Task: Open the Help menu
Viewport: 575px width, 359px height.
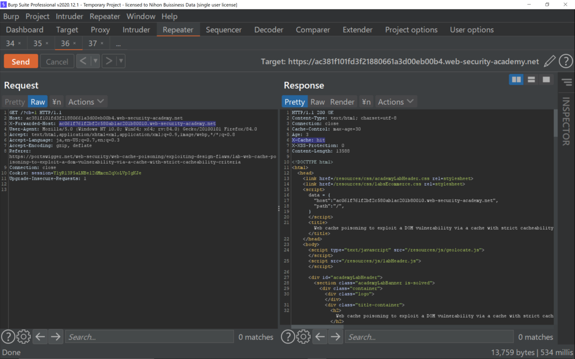Action: coord(170,16)
